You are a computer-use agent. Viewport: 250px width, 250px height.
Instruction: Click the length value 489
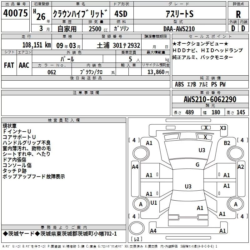tap(190, 112)
